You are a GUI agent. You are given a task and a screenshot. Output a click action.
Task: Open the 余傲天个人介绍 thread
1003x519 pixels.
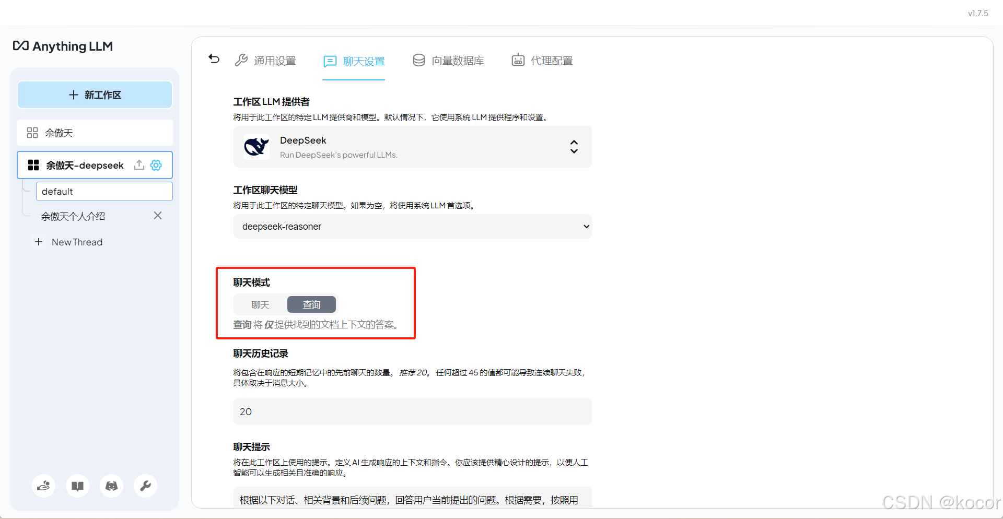click(x=73, y=216)
